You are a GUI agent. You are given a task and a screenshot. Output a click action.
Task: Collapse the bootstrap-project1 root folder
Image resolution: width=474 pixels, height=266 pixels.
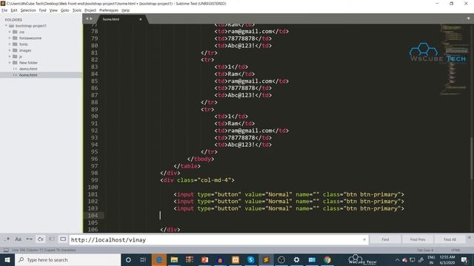tap(6, 26)
